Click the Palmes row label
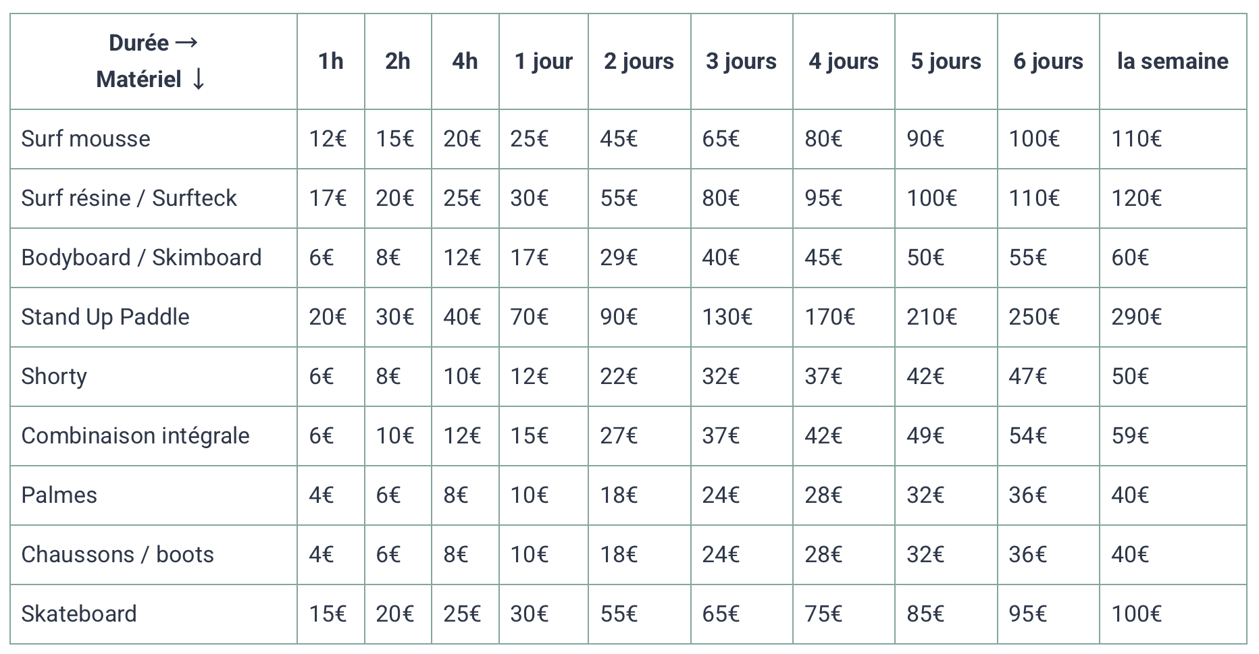This screenshot has width=1259, height=654. click(59, 495)
